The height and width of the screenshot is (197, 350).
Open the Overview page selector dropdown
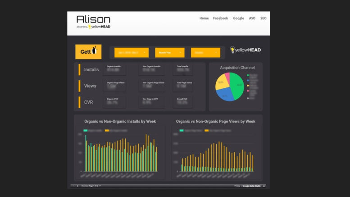[x=91, y=186]
